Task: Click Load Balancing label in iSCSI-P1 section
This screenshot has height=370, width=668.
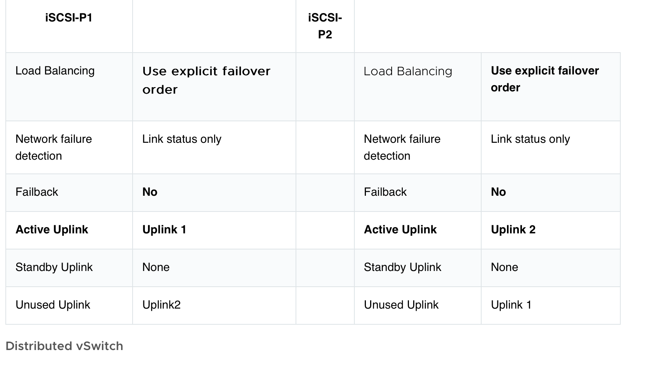Action: pyautogui.click(x=55, y=71)
